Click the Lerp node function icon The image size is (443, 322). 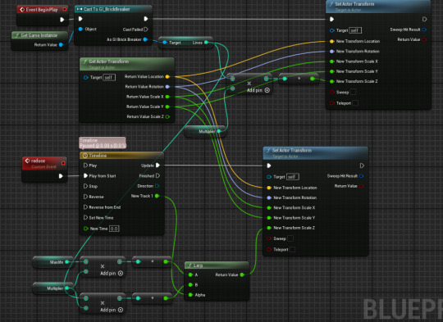pyautogui.click(x=190, y=265)
